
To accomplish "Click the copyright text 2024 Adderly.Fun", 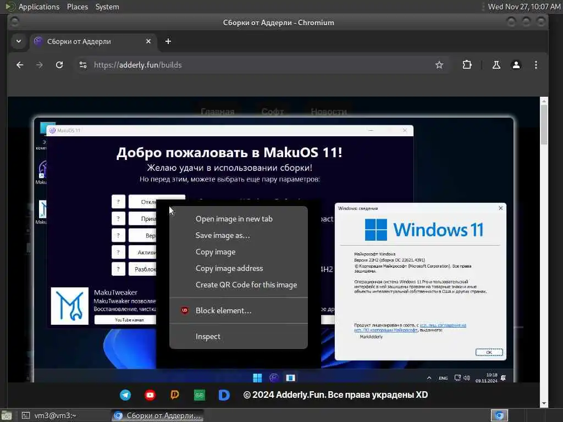I will [336, 395].
